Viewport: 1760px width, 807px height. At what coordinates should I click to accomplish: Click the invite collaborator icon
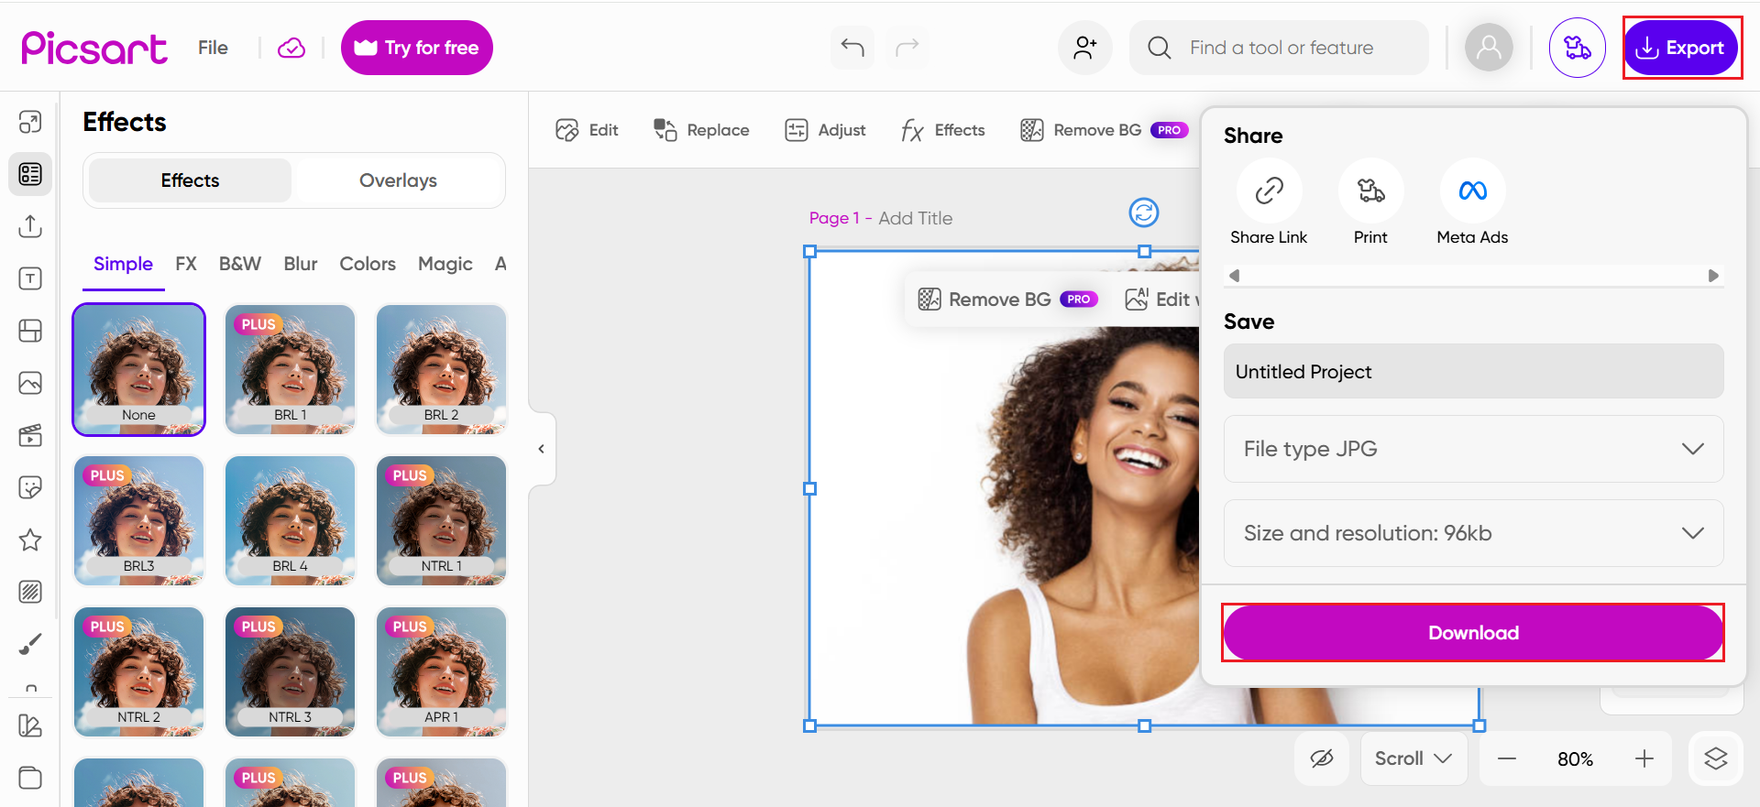click(x=1084, y=48)
